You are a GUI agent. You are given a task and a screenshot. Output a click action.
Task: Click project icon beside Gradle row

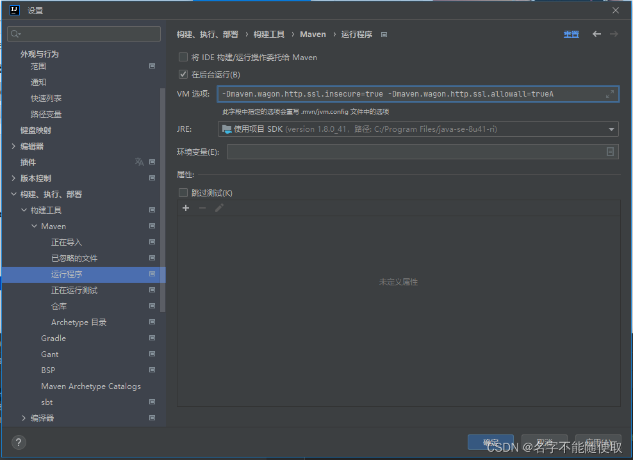tap(152, 338)
